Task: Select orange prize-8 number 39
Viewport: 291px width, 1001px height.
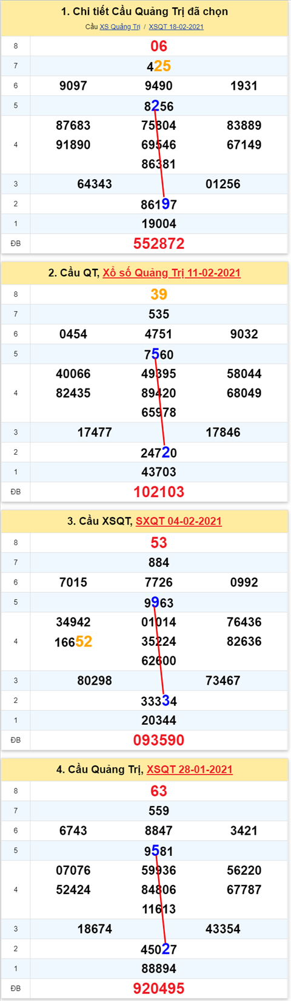Action: tap(159, 294)
